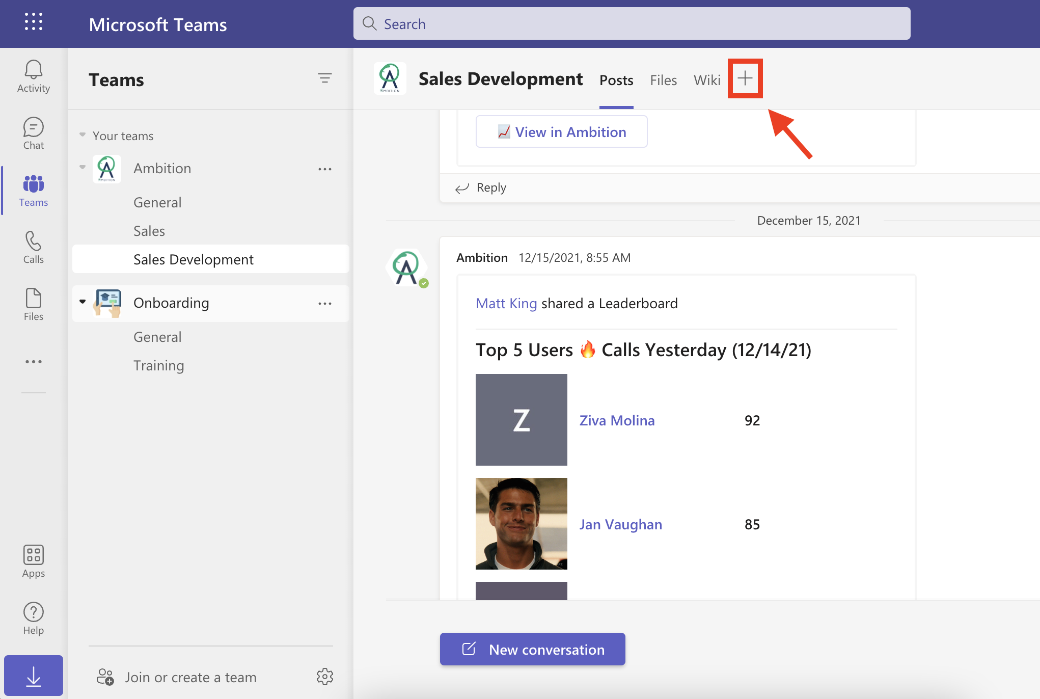Click Ziva Molina score 92

click(x=752, y=420)
